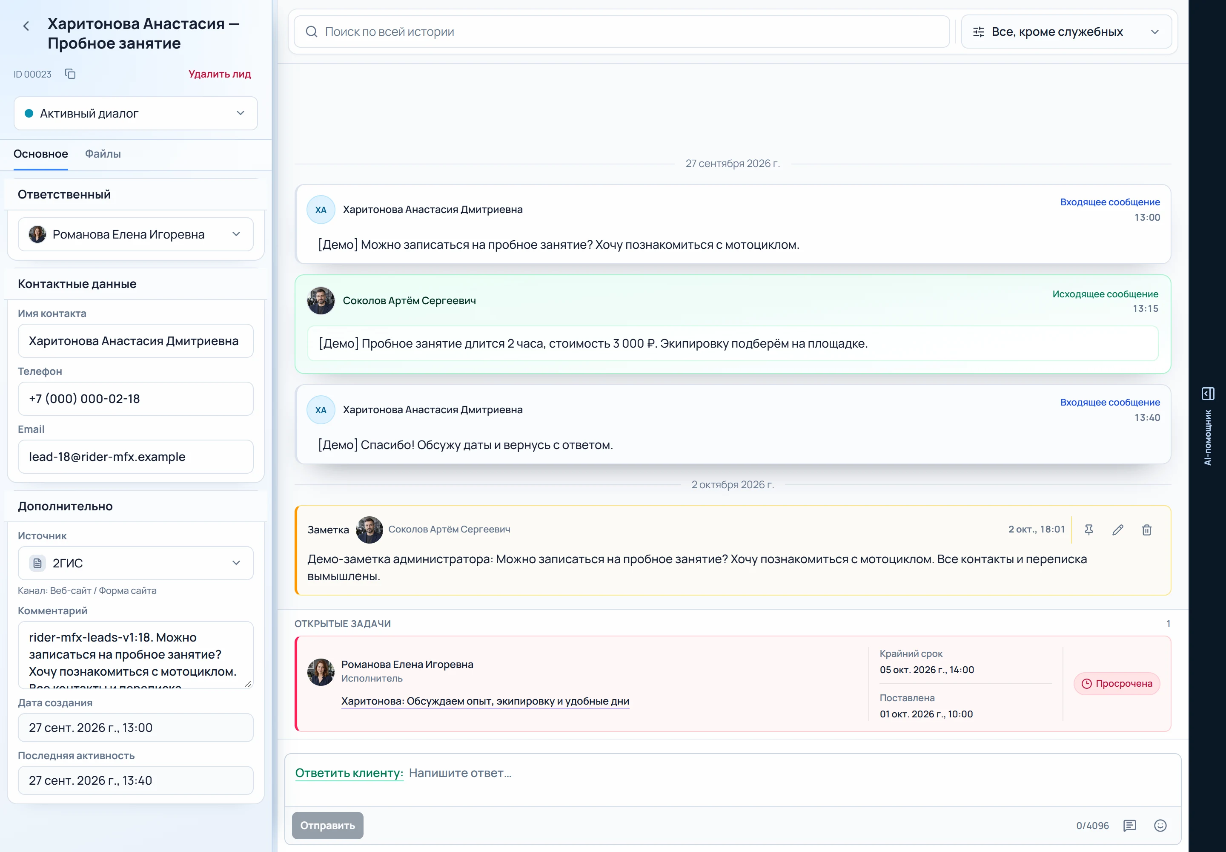The image size is (1226, 852).
Task: Click the 05 окт. 2026 г., 14:00 deadline
Action: click(x=927, y=669)
